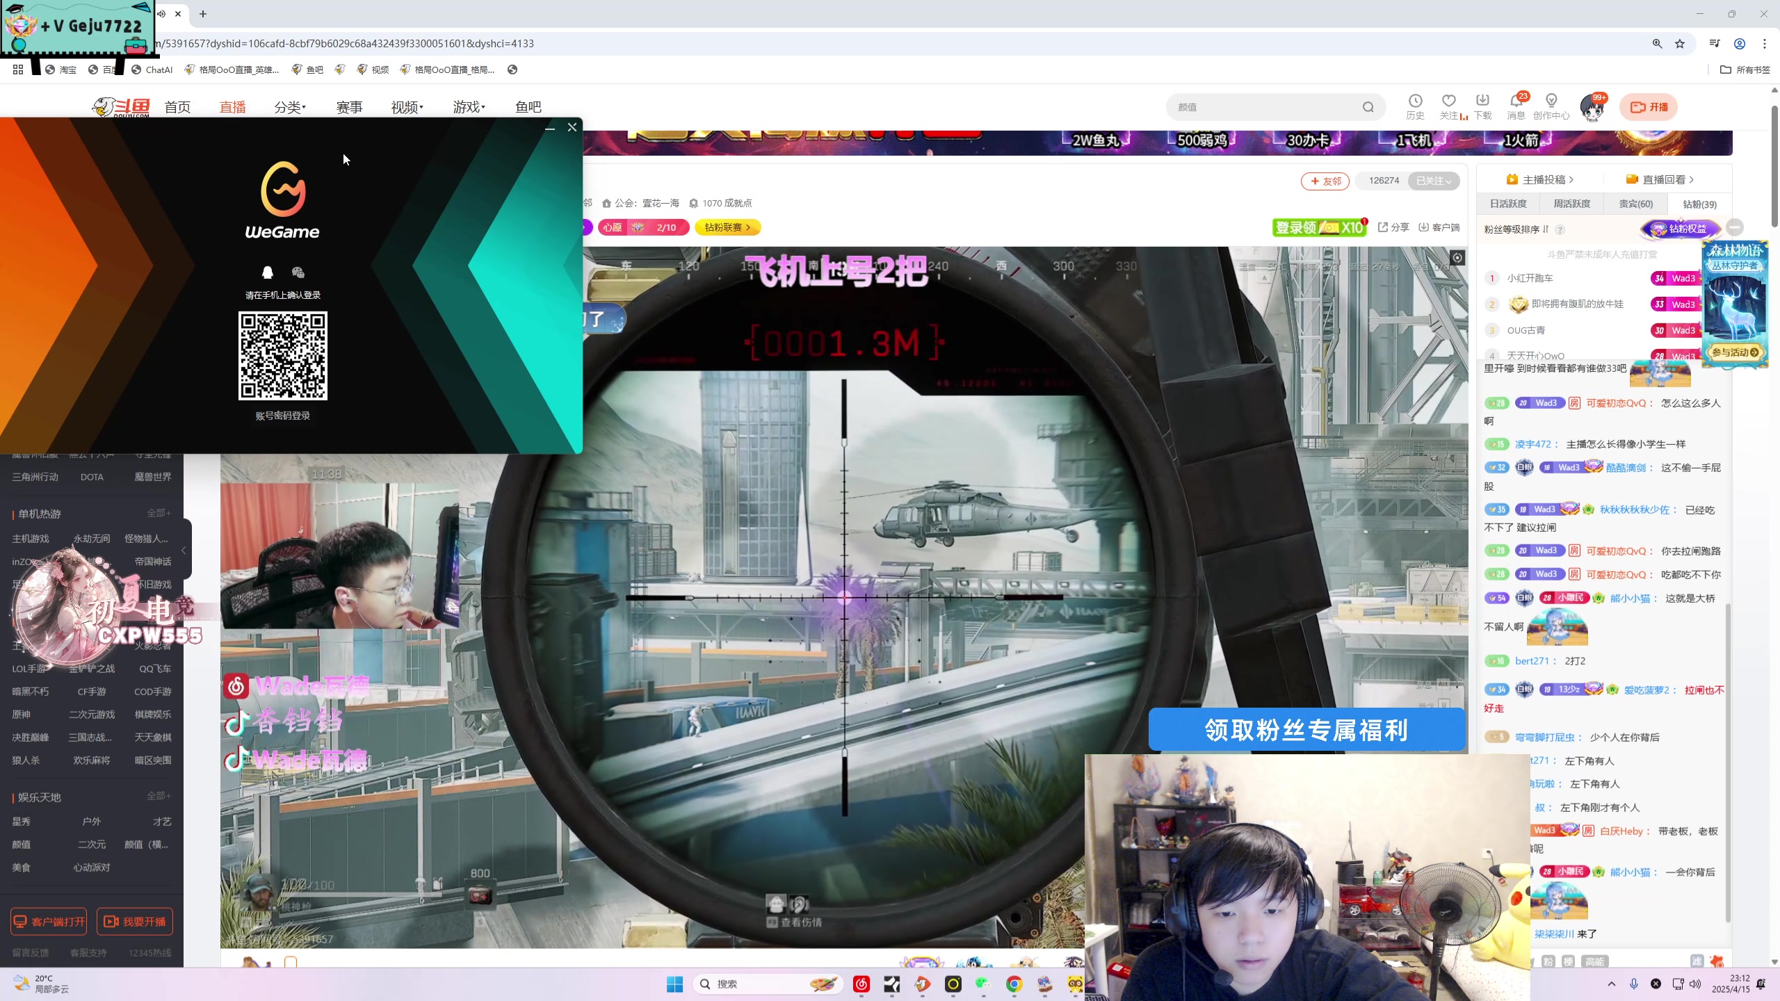Click the page vertical scrollbar thumb
The image size is (1780, 1001).
click(1774, 167)
